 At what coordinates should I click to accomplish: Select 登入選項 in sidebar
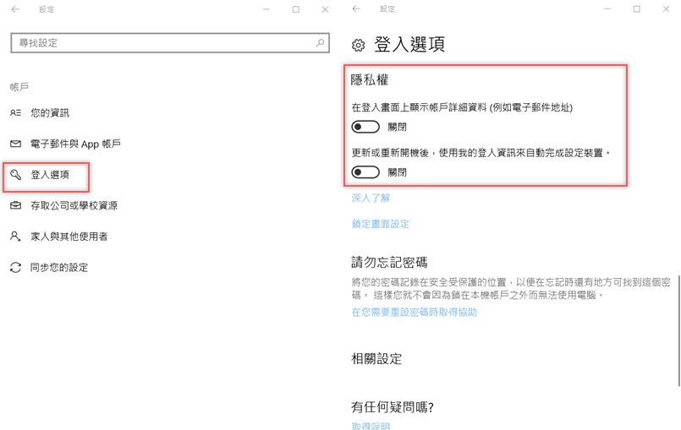point(50,174)
